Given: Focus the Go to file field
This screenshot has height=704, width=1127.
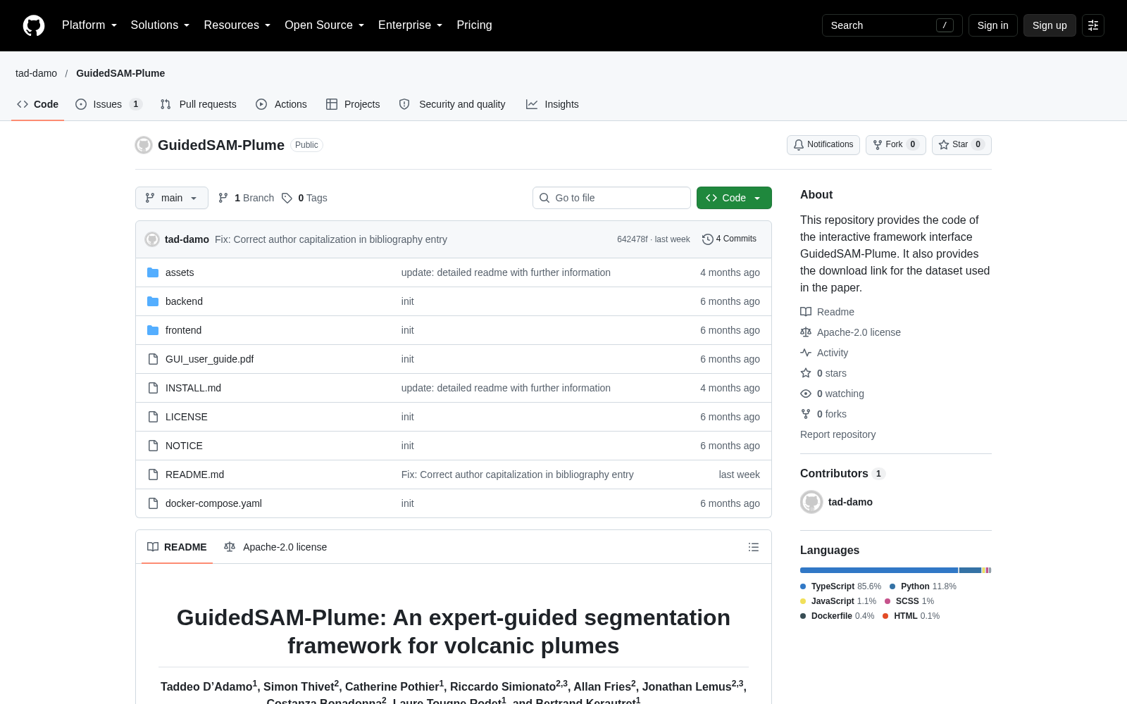Looking at the screenshot, I should [x=611, y=198].
